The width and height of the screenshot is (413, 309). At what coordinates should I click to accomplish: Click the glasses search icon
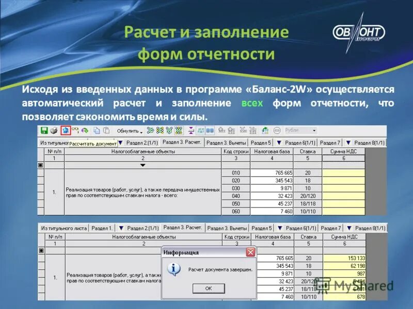[75, 130]
